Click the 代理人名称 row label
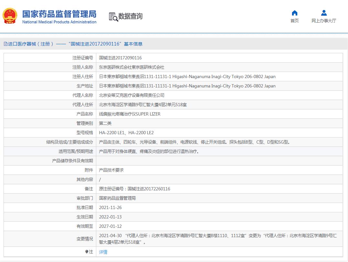Screen dimensions: 348x262 [x=83, y=95]
